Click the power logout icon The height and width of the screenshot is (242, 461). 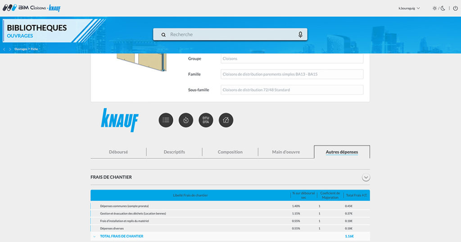tap(455, 8)
